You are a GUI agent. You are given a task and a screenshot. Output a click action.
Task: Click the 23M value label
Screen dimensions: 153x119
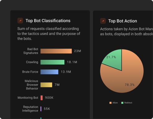coord(77,51)
